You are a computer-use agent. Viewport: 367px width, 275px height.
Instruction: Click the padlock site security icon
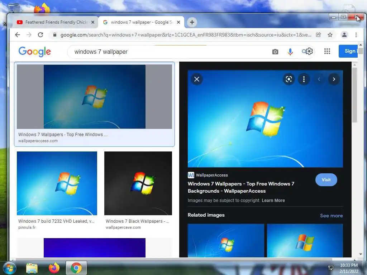tap(55, 35)
